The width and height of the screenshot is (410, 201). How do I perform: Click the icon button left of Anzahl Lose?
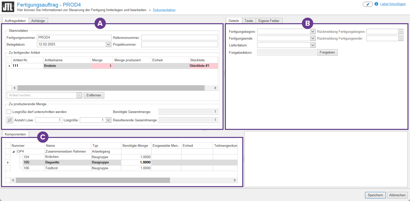[10, 120]
